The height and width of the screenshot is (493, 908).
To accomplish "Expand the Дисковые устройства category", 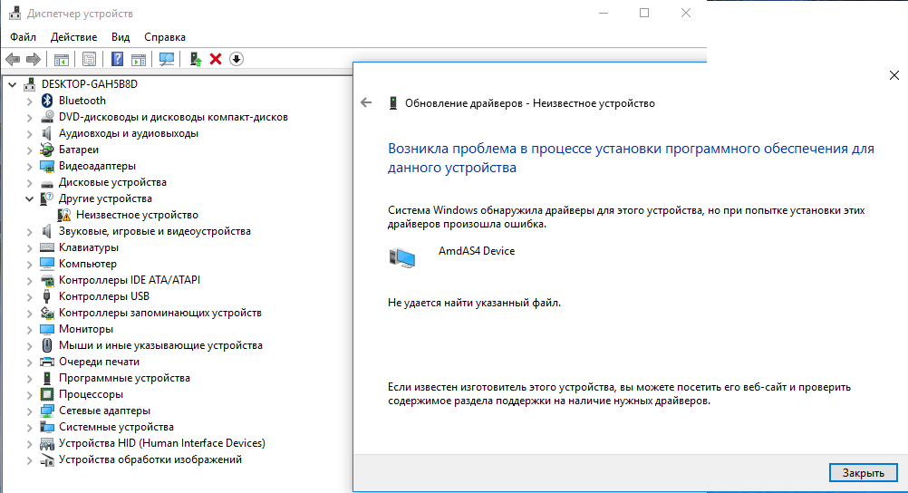I will 30,182.
